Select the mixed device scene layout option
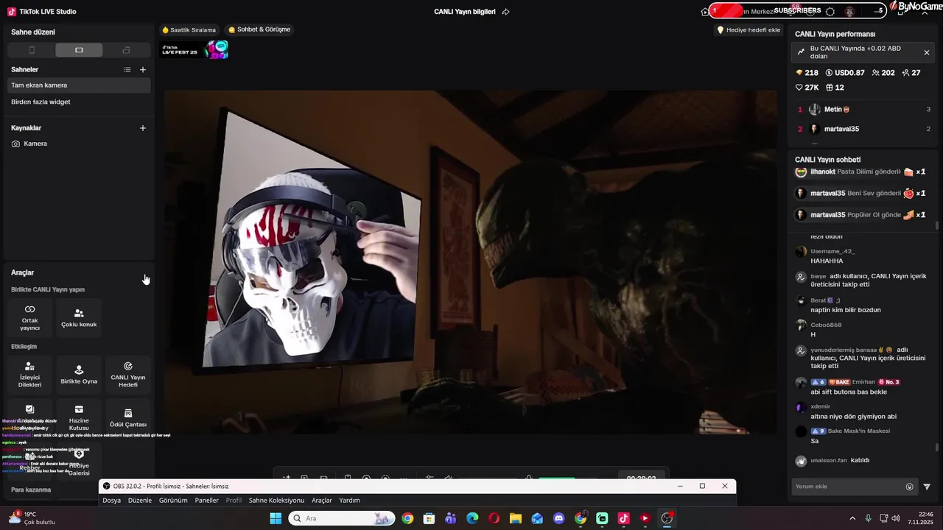This screenshot has width=943, height=530. (126, 50)
